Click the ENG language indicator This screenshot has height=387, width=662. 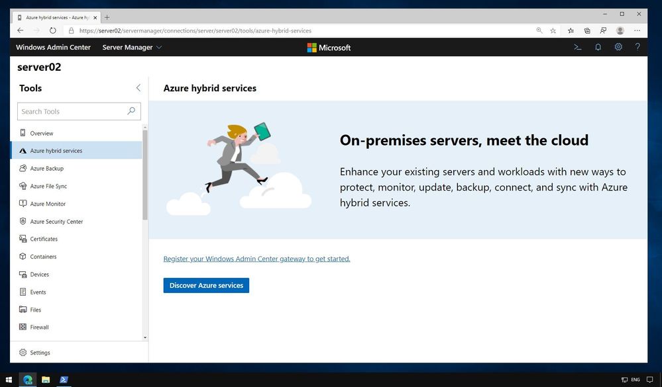(635, 380)
